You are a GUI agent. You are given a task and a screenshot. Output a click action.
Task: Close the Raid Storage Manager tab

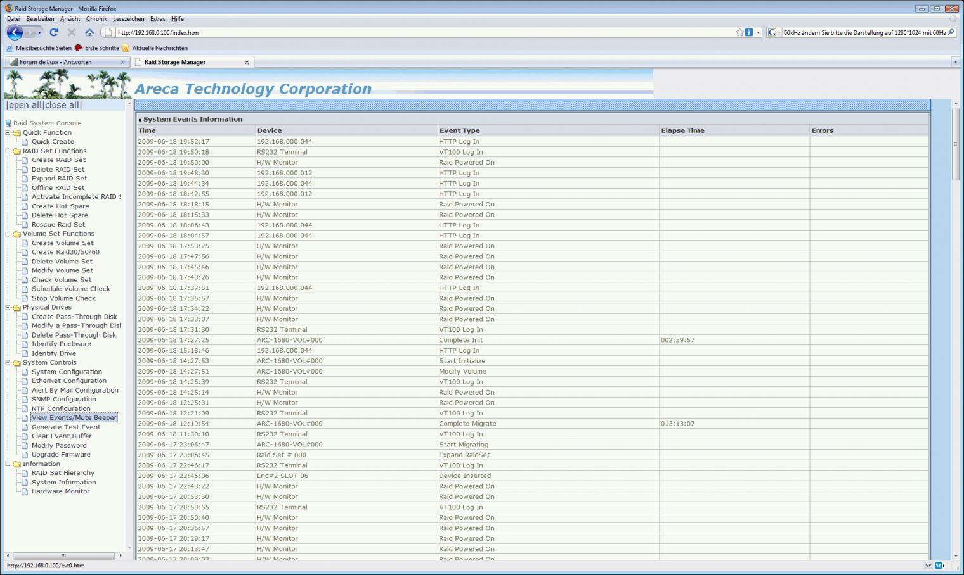247,62
